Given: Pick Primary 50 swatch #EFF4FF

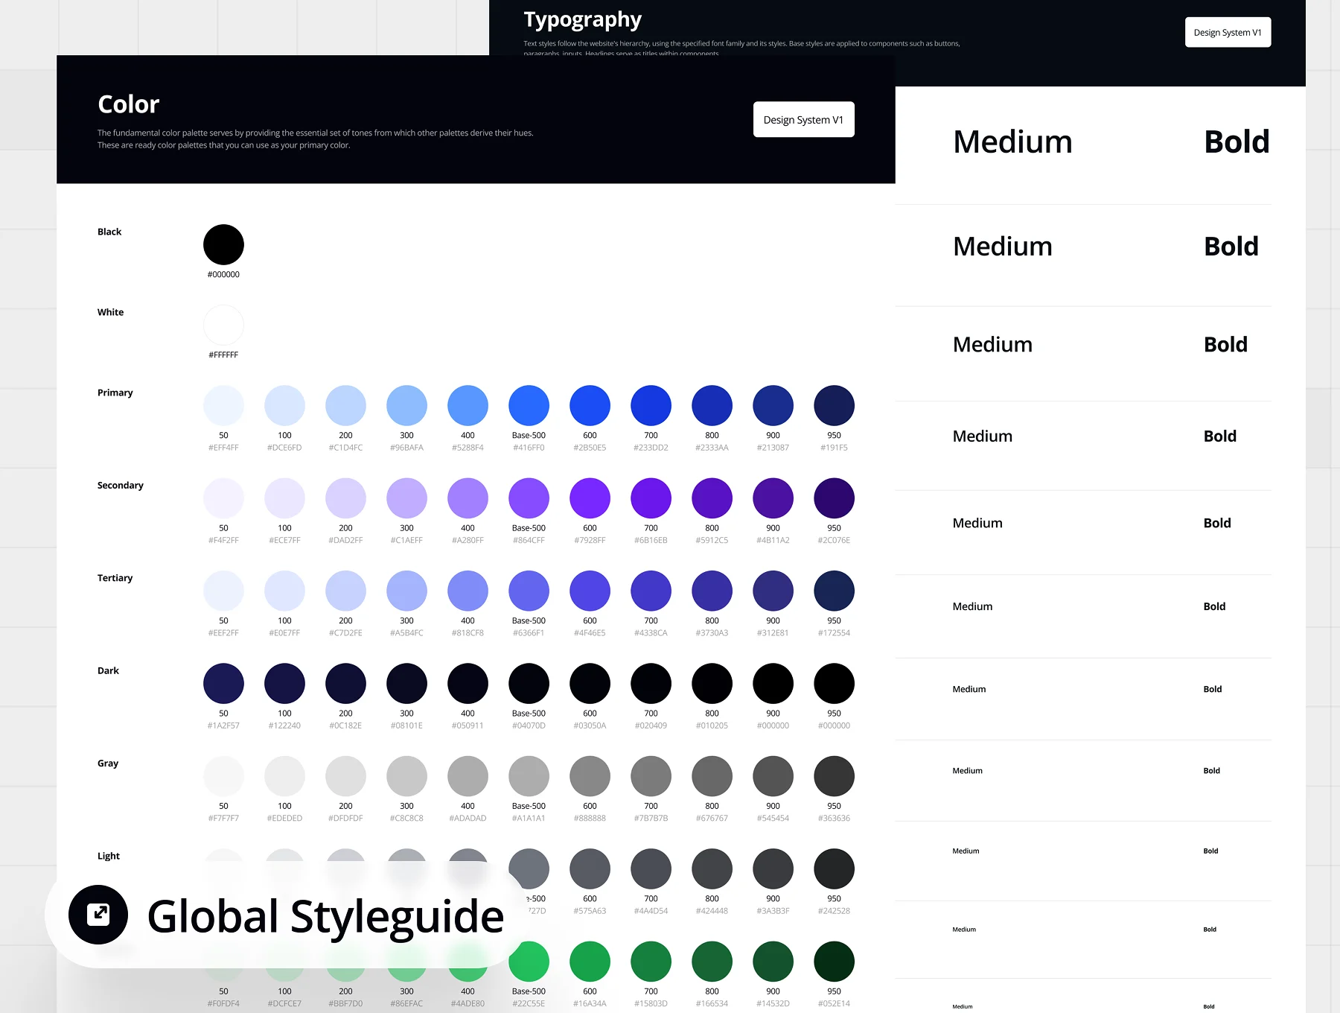Looking at the screenshot, I should click(x=223, y=405).
